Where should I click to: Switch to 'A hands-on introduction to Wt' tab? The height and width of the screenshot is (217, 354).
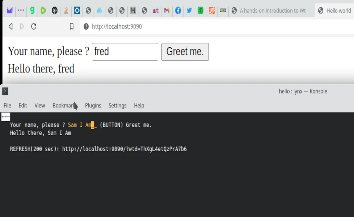pos(270,10)
